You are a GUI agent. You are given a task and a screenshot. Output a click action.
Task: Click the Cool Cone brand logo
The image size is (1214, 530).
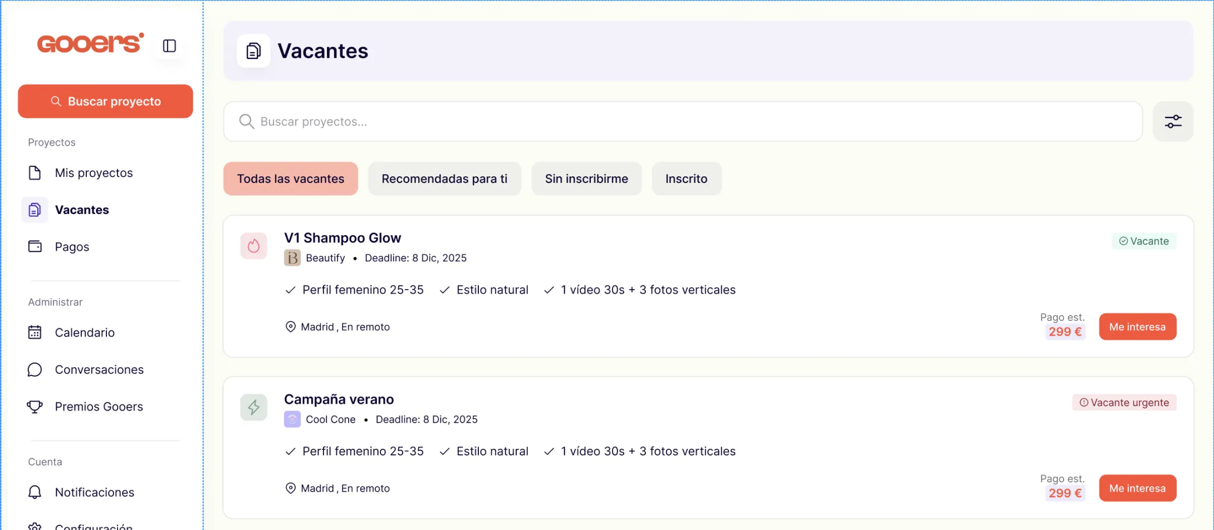click(x=292, y=419)
